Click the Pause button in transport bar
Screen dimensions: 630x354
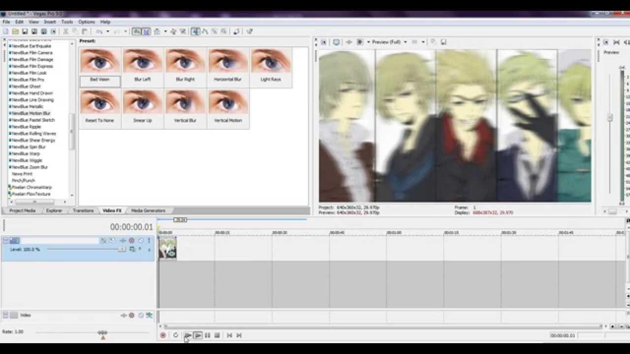[207, 335]
